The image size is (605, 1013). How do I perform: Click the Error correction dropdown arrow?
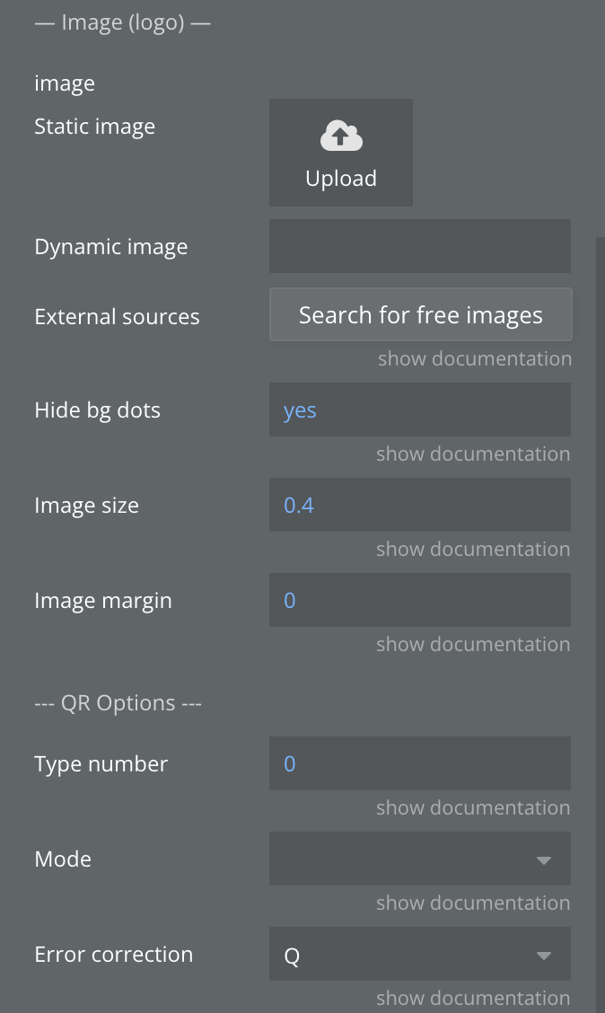click(543, 956)
